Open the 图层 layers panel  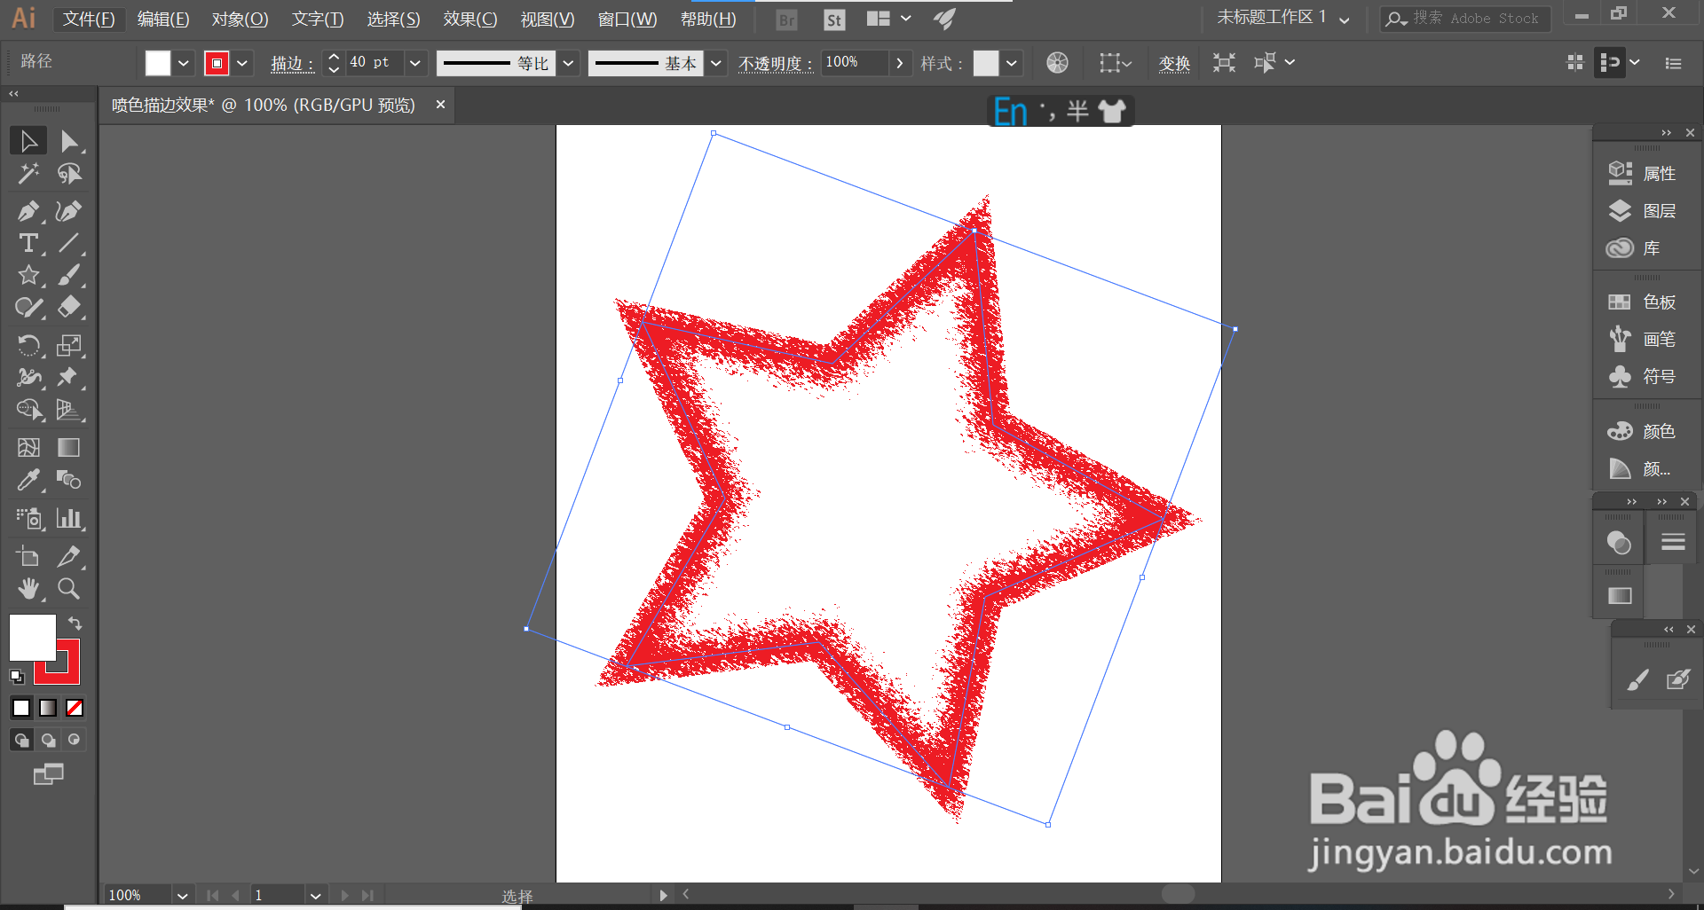point(1643,210)
